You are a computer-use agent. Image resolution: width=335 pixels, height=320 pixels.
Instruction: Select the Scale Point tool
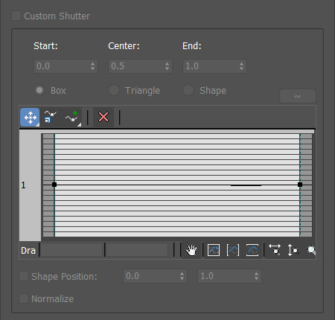pos(50,117)
